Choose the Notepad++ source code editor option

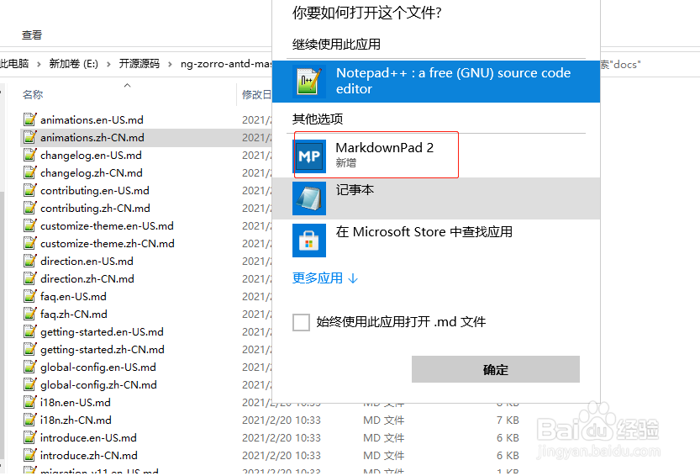pyautogui.click(x=435, y=82)
